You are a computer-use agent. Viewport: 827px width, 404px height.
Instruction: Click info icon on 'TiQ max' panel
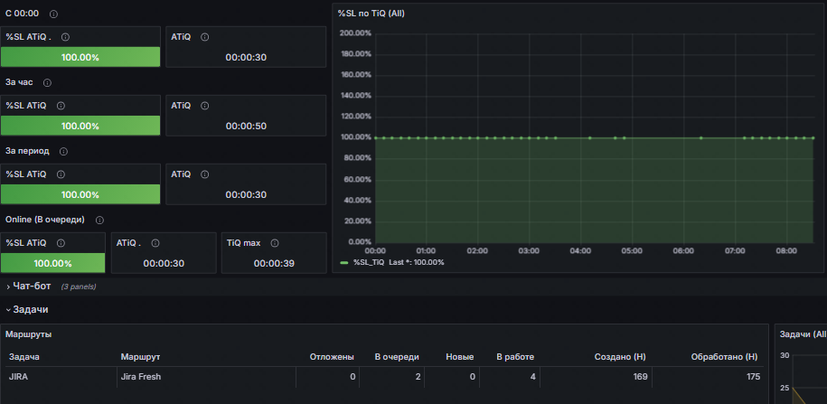(x=274, y=243)
